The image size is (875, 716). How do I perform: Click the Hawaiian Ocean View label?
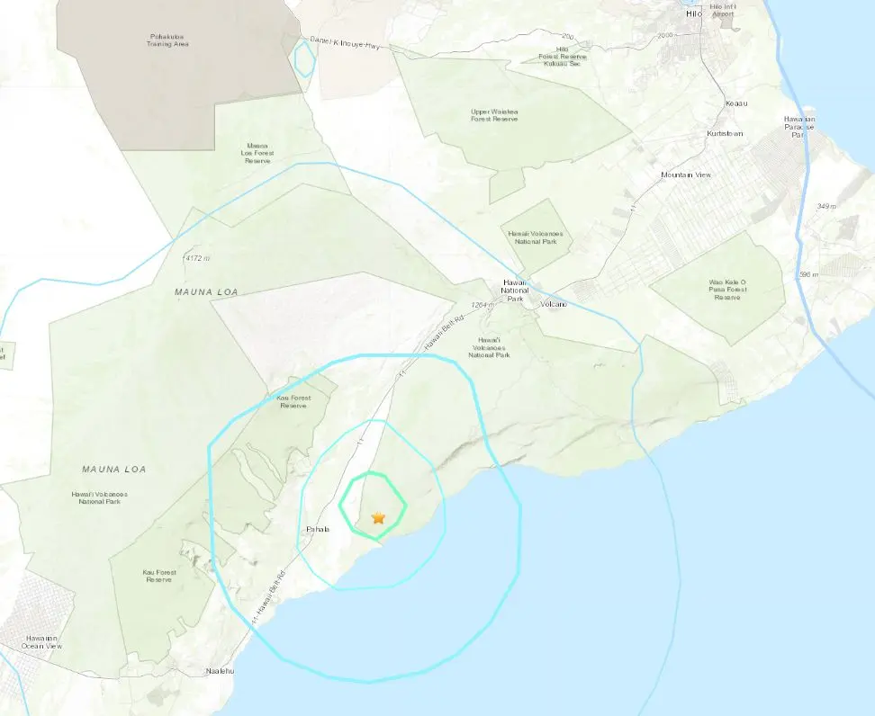[41, 642]
